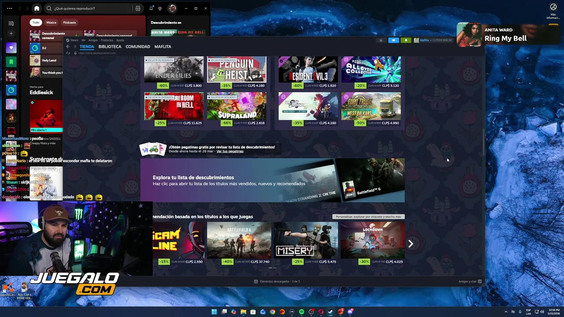Open Amigos y chat
Viewport: 564px width, 317px height.
click(x=470, y=281)
